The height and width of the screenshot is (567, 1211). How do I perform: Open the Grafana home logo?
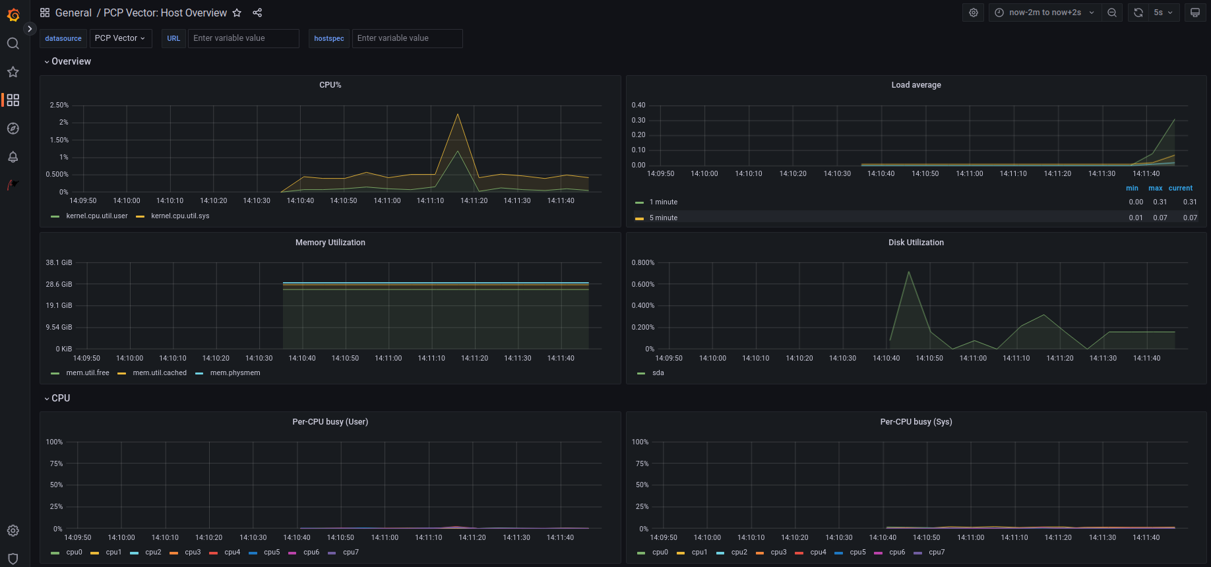click(x=13, y=15)
